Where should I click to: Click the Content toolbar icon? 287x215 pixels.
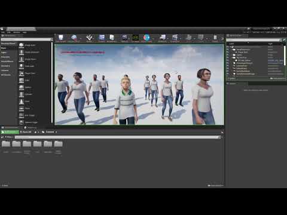click(102, 38)
